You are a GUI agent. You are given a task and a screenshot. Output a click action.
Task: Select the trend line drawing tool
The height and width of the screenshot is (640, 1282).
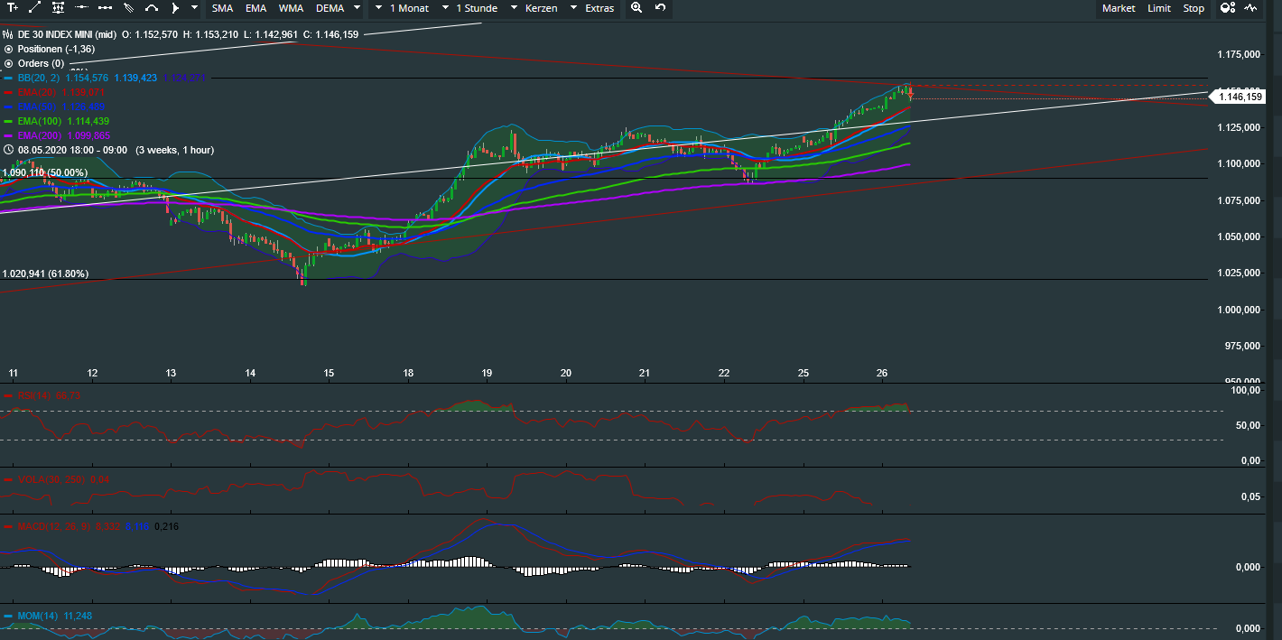[35, 8]
